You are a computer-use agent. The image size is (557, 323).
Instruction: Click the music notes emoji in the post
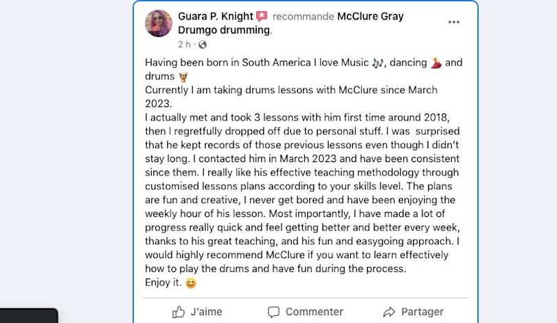click(359, 63)
